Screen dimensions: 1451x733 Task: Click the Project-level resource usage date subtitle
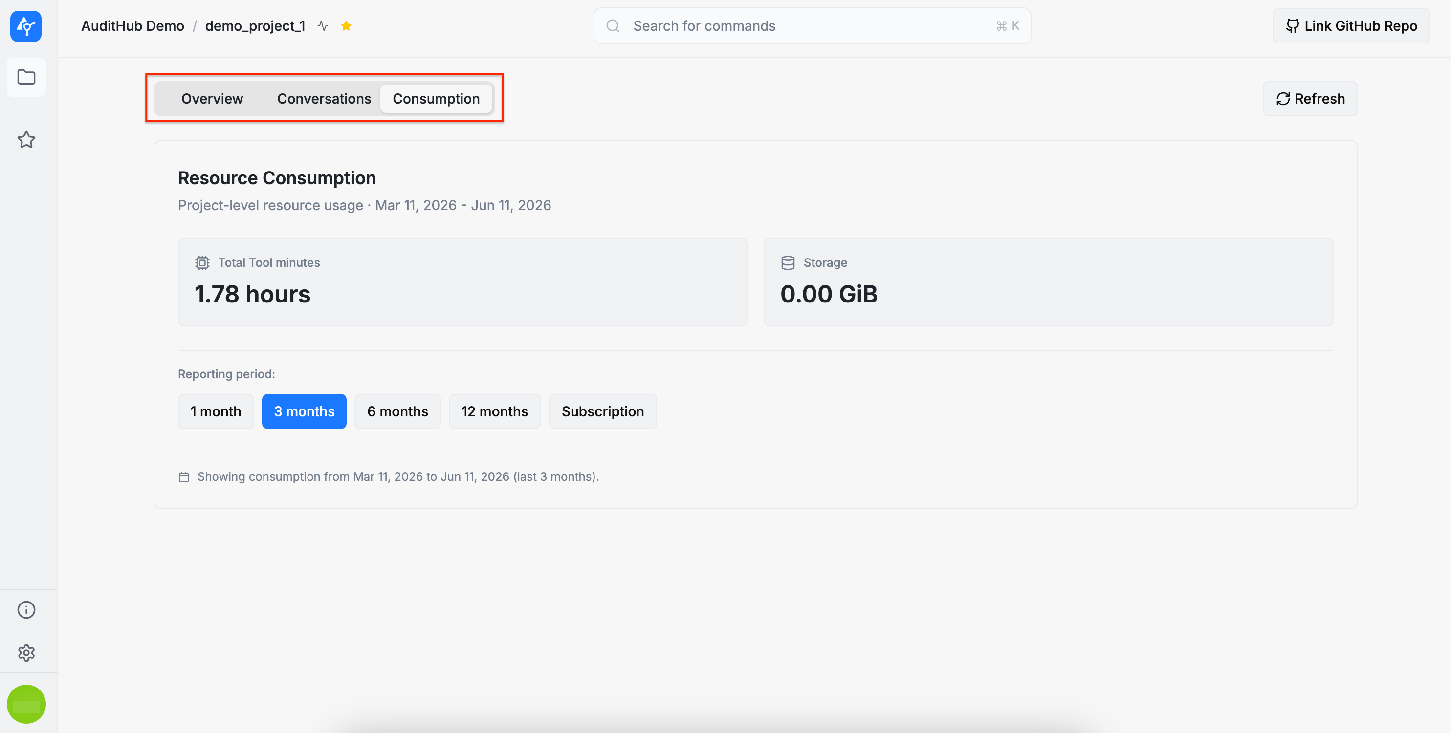pos(364,205)
